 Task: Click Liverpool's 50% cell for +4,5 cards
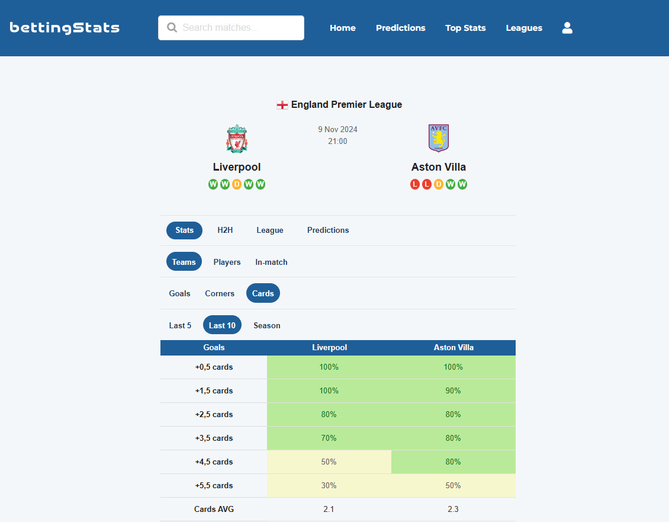click(329, 462)
